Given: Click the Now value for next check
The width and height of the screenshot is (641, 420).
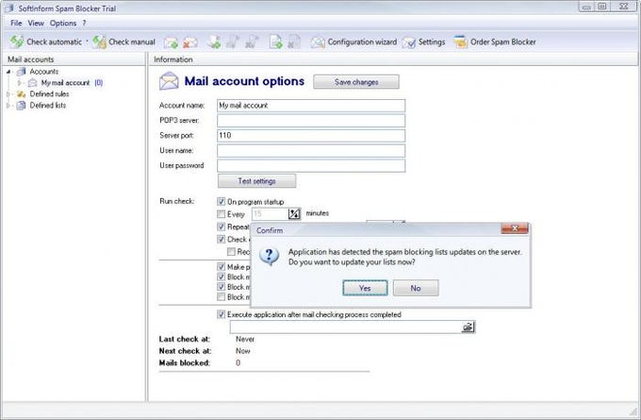Looking at the screenshot, I should pyautogui.click(x=243, y=351).
